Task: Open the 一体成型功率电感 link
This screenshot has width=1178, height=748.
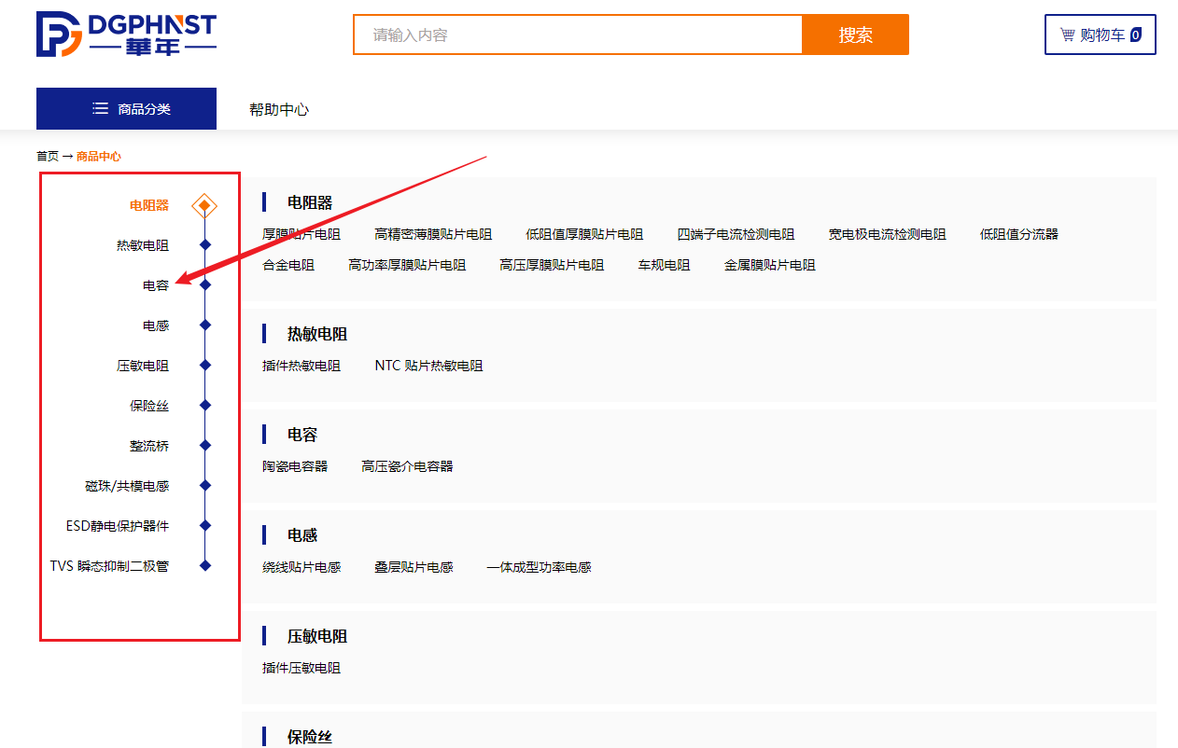Action: click(539, 567)
